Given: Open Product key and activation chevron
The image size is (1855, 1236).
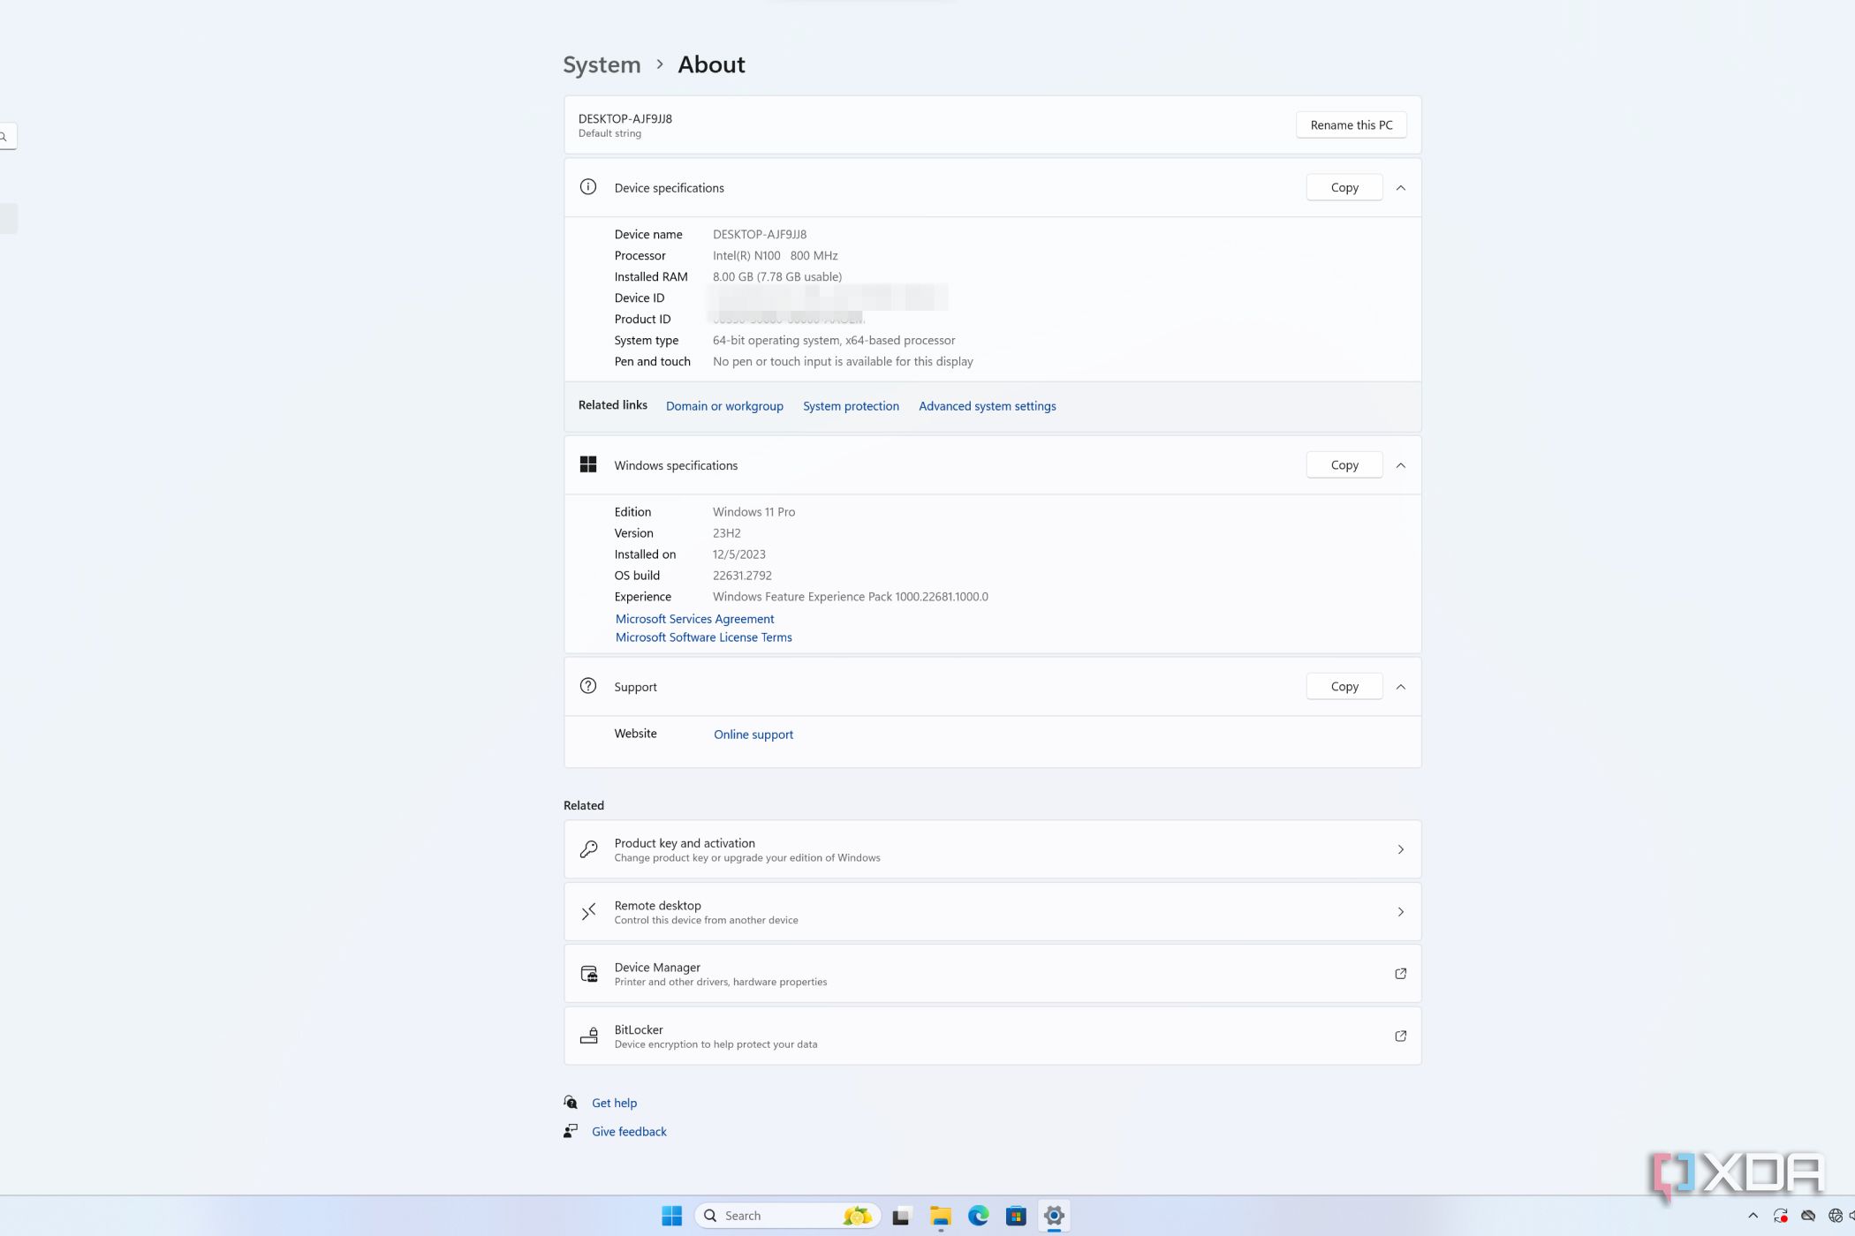Looking at the screenshot, I should [x=1400, y=849].
